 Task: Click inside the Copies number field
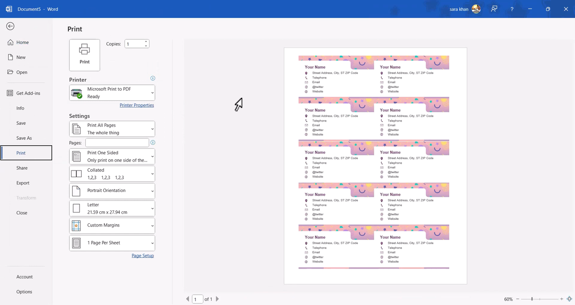point(134,44)
